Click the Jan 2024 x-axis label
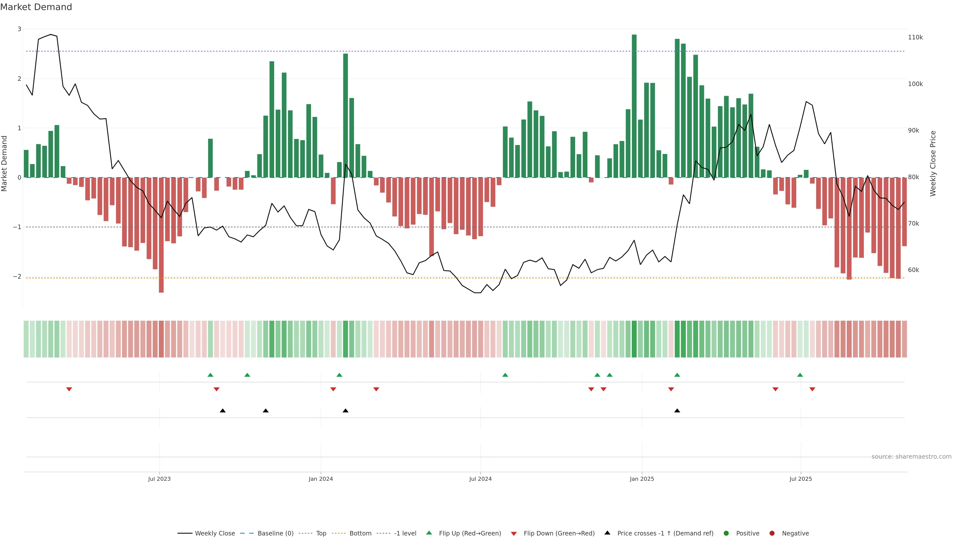 [321, 479]
